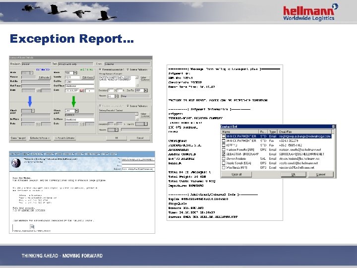Screen dimensions: 357x268
Task: Check the first ANNICK PARMENTIER Email row checkbox
Action: pos(224,136)
